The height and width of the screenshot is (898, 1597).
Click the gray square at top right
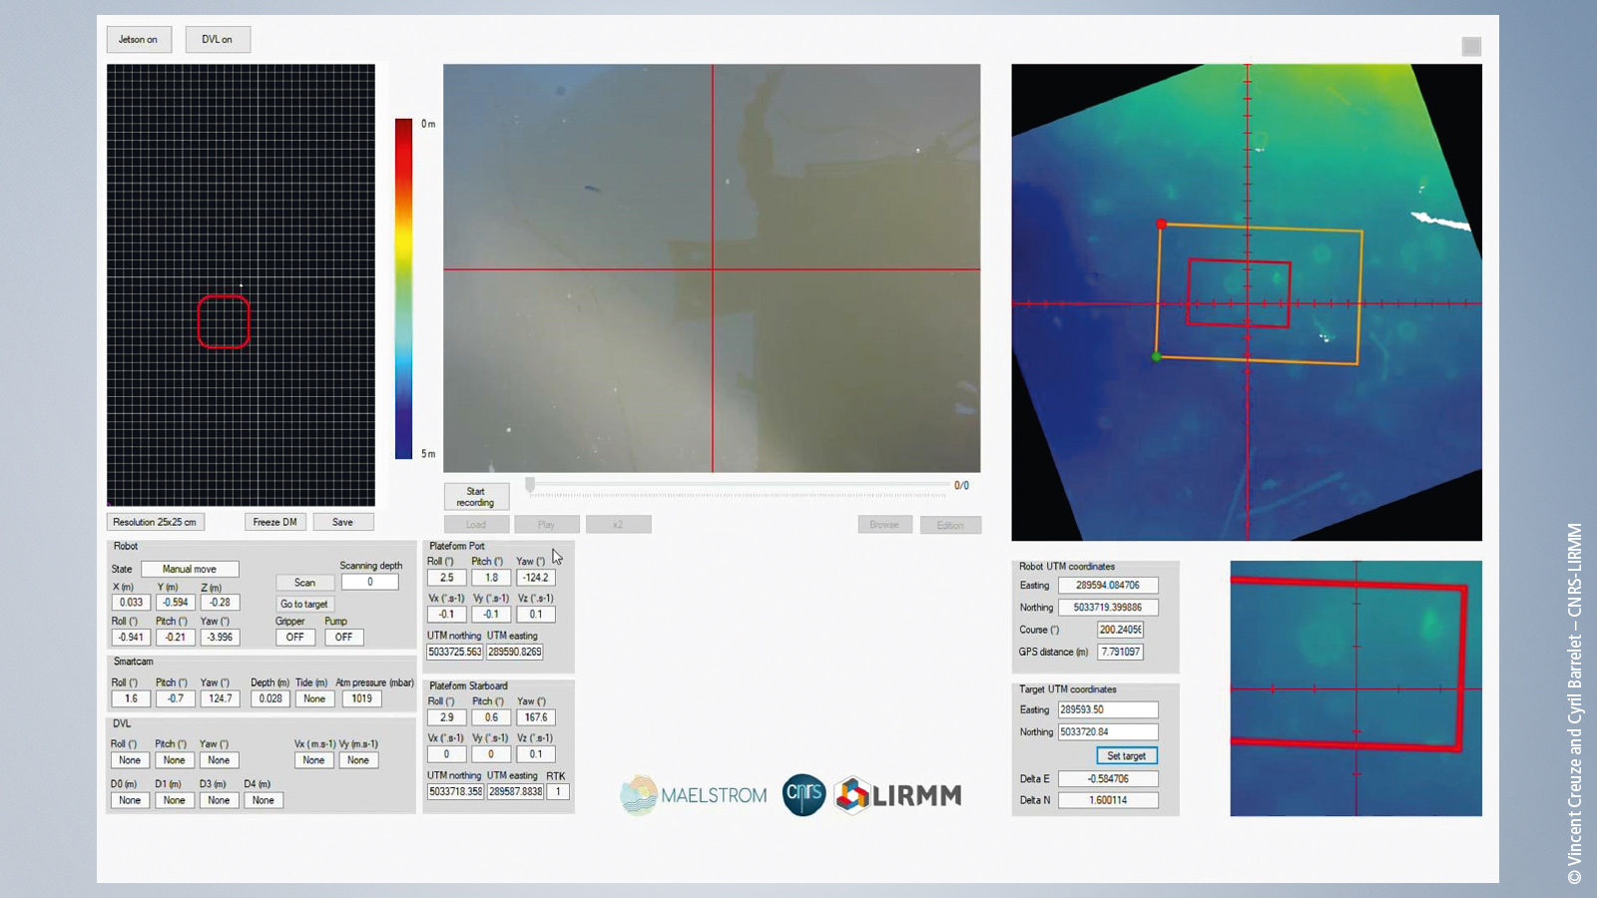pyautogui.click(x=1471, y=47)
